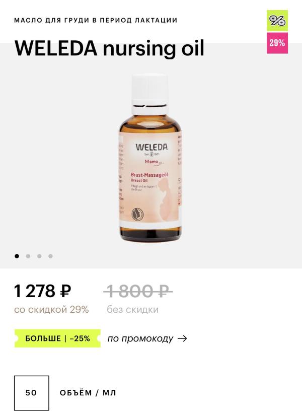
Task: Click the WELEDA nursing oil title
Action: [109, 48]
